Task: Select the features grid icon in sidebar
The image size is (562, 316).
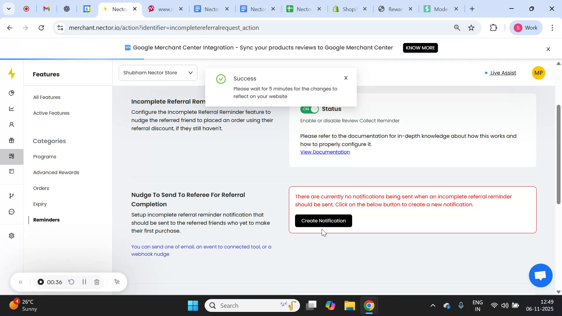Action: [x=11, y=156]
